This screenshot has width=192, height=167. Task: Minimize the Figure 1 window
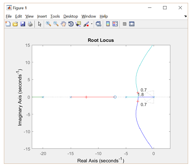click(x=150, y=8)
